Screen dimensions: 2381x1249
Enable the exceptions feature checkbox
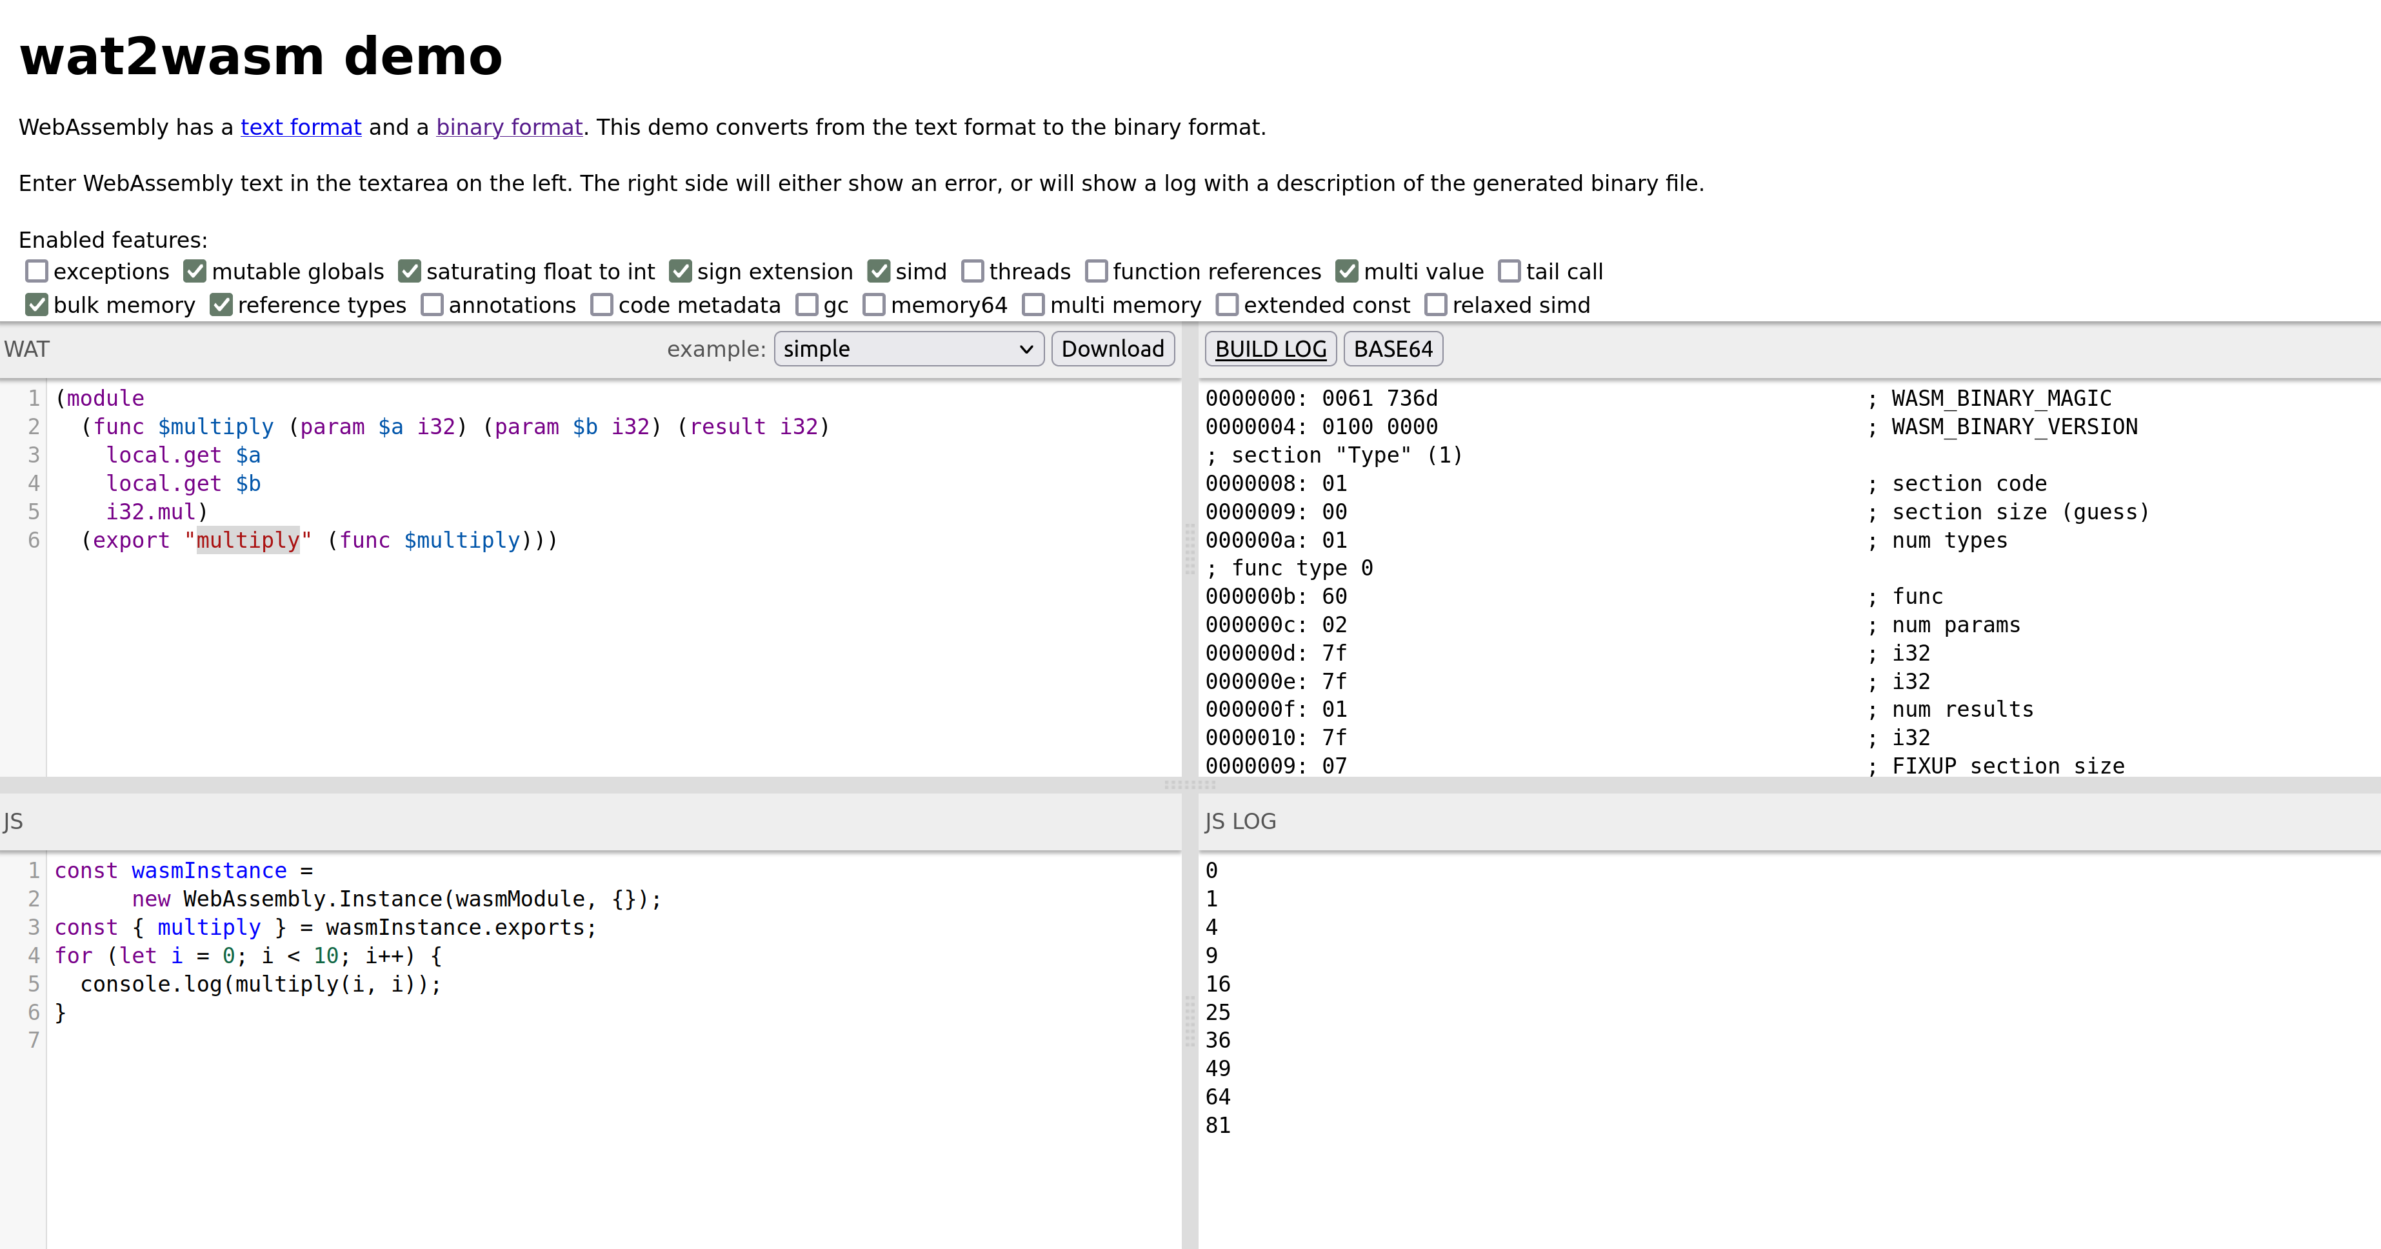coord(36,271)
